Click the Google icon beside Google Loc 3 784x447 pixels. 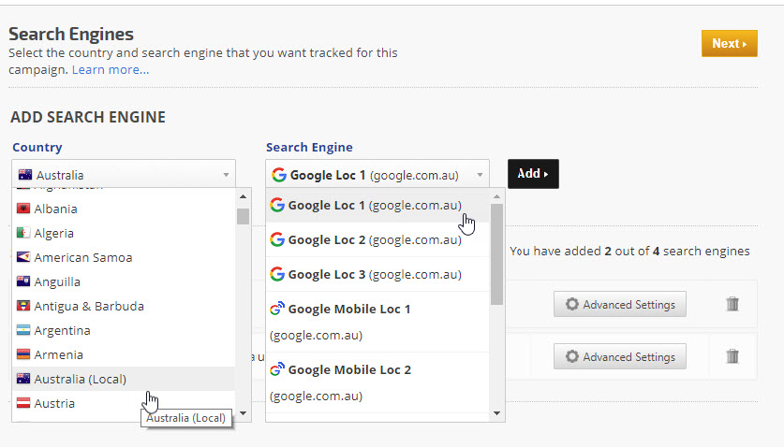277,274
